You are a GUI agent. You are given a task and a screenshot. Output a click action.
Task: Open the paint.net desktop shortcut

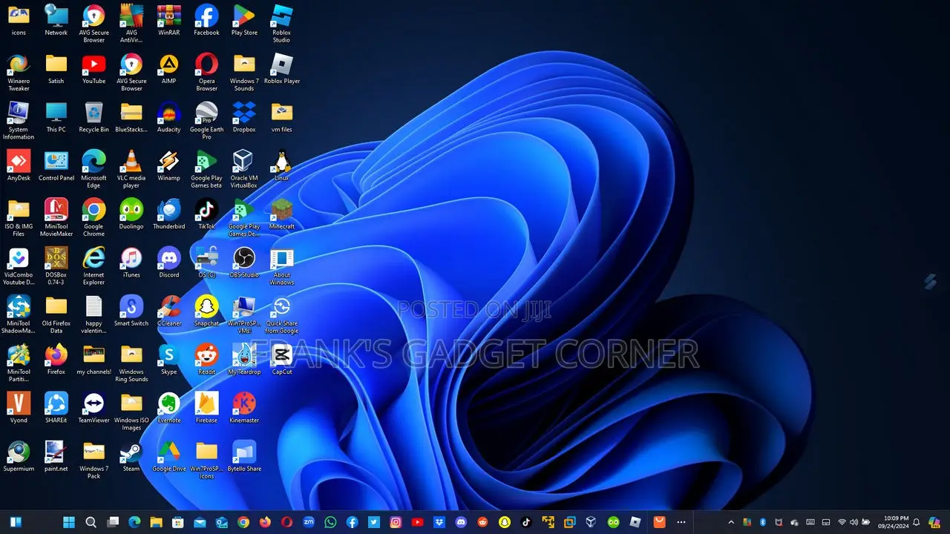tap(56, 456)
